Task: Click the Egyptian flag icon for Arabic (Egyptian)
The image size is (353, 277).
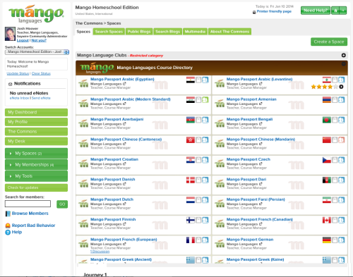Action: [191, 80]
